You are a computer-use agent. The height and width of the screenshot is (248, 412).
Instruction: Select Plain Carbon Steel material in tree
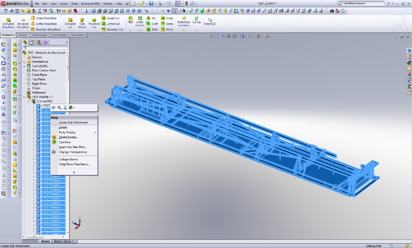pyautogui.click(x=44, y=70)
